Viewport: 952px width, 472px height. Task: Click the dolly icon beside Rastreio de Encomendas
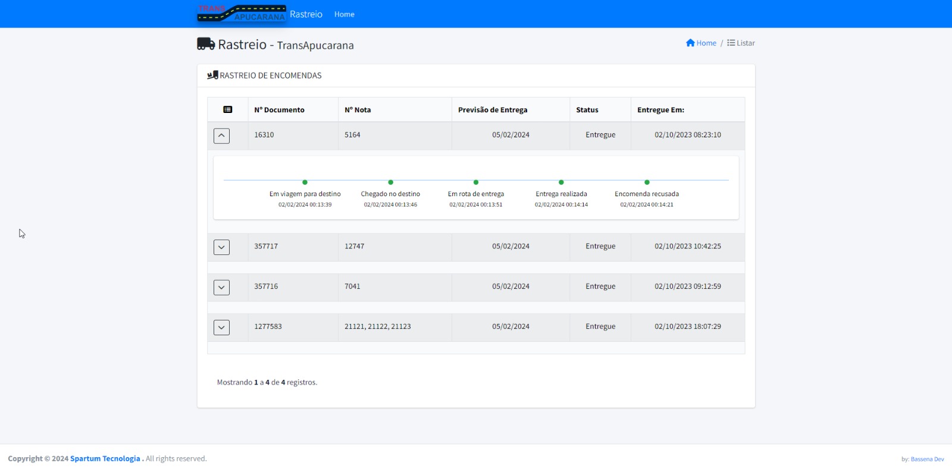click(212, 75)
